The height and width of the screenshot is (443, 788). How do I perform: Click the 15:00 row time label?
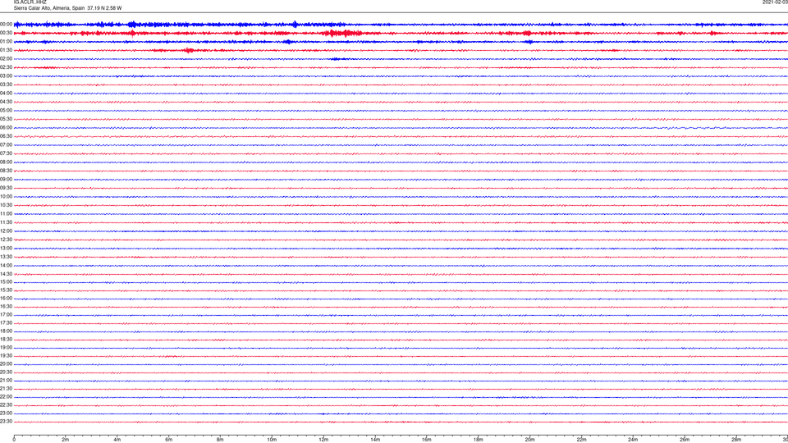pos(6,281)
